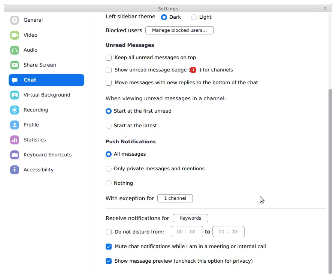Open the Profile section label
The image size is (336, 278).
click(x=31, y=125)
